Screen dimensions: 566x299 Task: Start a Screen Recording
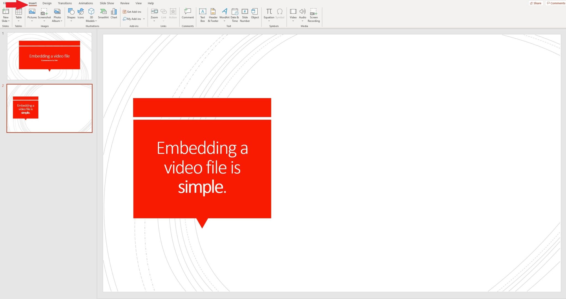pos(313,14)
